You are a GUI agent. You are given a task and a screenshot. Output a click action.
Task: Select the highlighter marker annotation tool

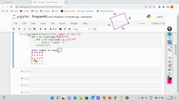tap(169, 42)
